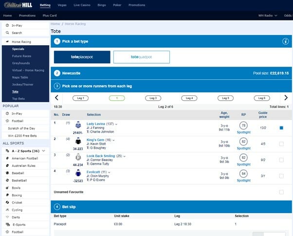Click the Look Back Smiling name link
The image size is (293, 236).
point(101,156)
